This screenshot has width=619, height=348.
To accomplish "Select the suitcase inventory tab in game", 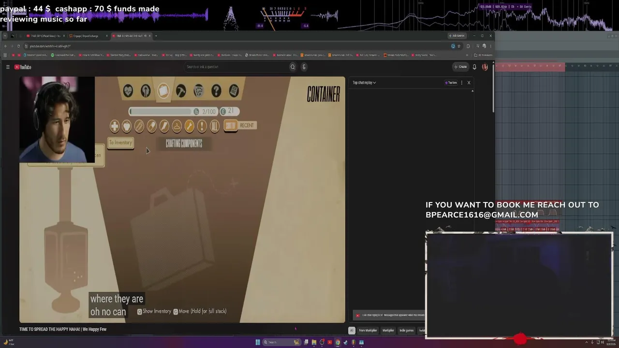I will tap(163, 90).
